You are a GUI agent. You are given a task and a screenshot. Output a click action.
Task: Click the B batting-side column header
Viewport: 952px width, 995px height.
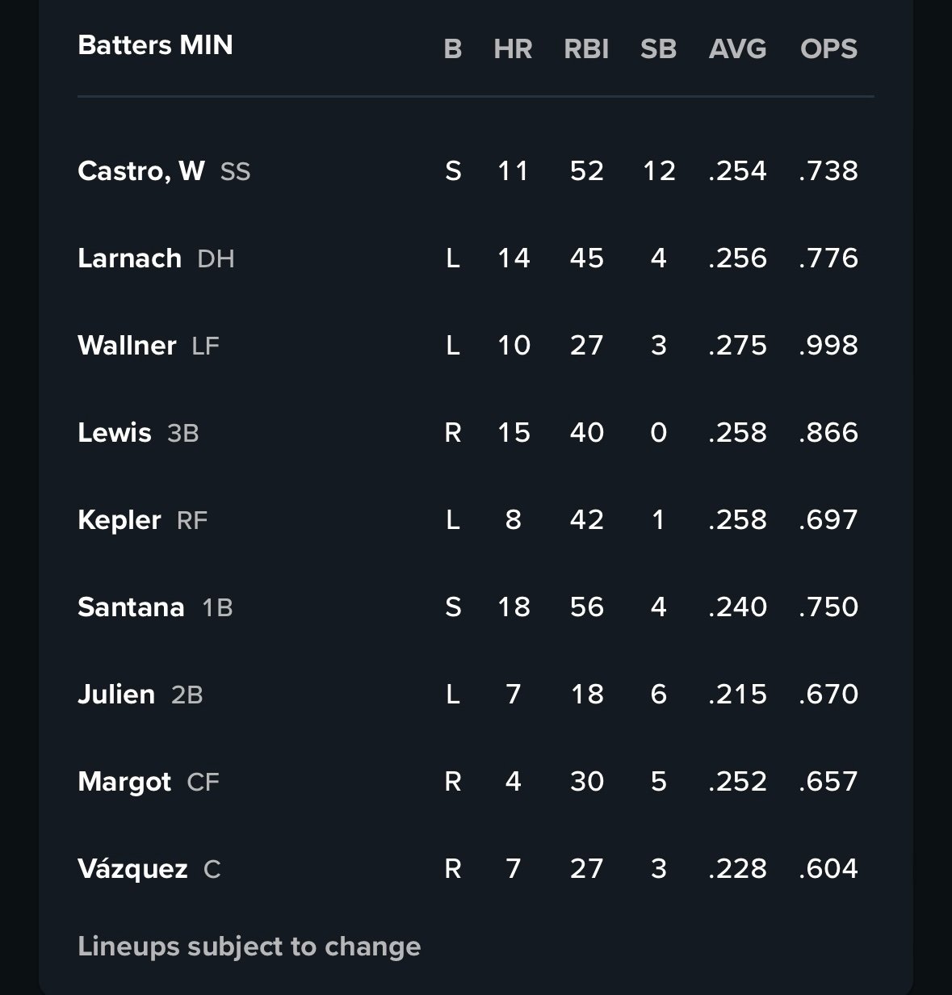453,49
